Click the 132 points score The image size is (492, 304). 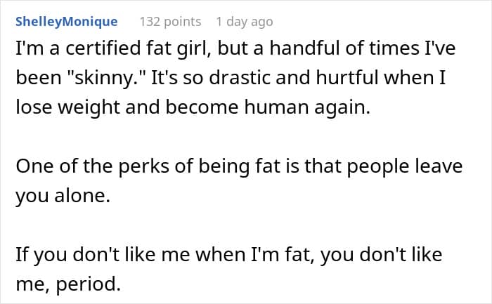[x=170, y=22]
